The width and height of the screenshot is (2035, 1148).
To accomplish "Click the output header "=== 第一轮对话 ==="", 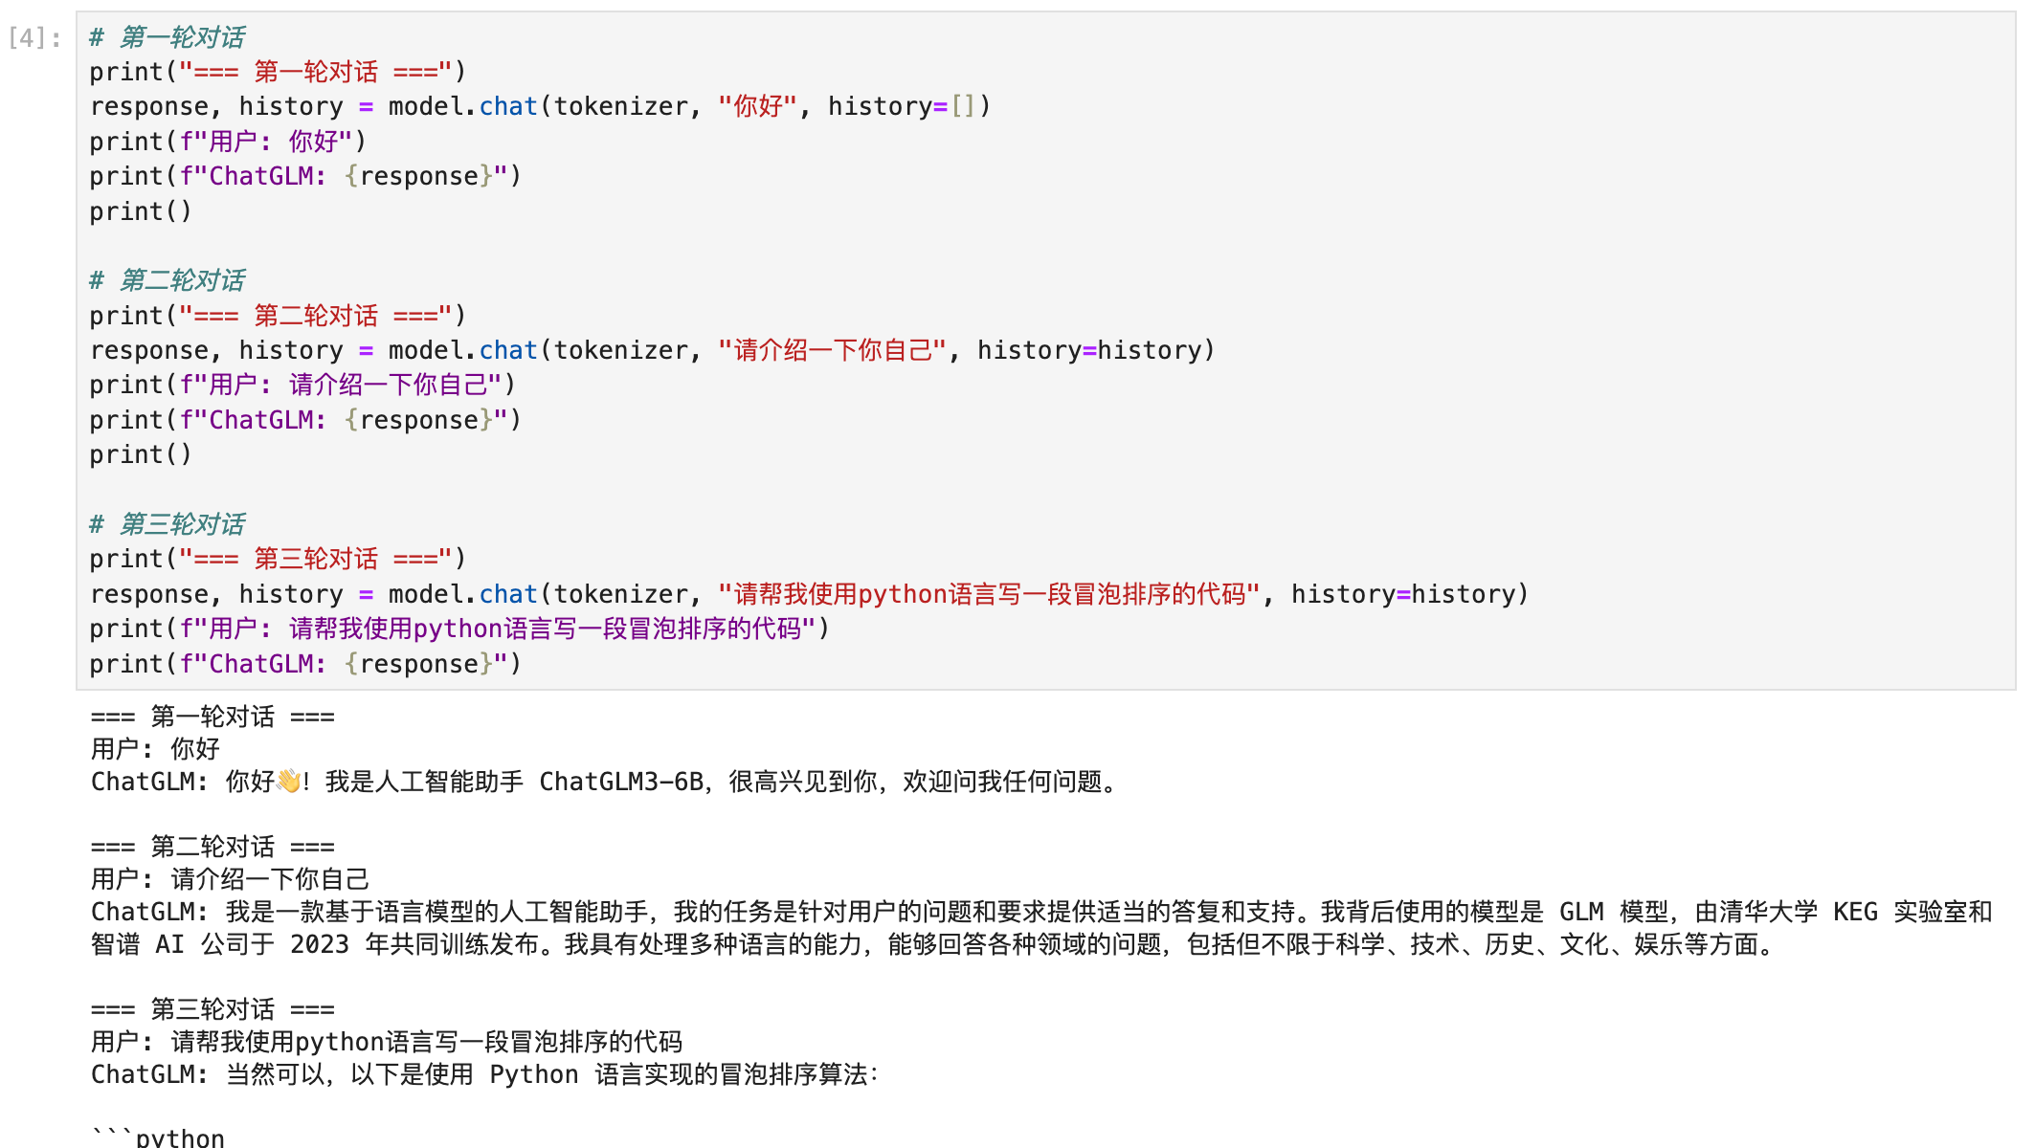I will point(212,717).
